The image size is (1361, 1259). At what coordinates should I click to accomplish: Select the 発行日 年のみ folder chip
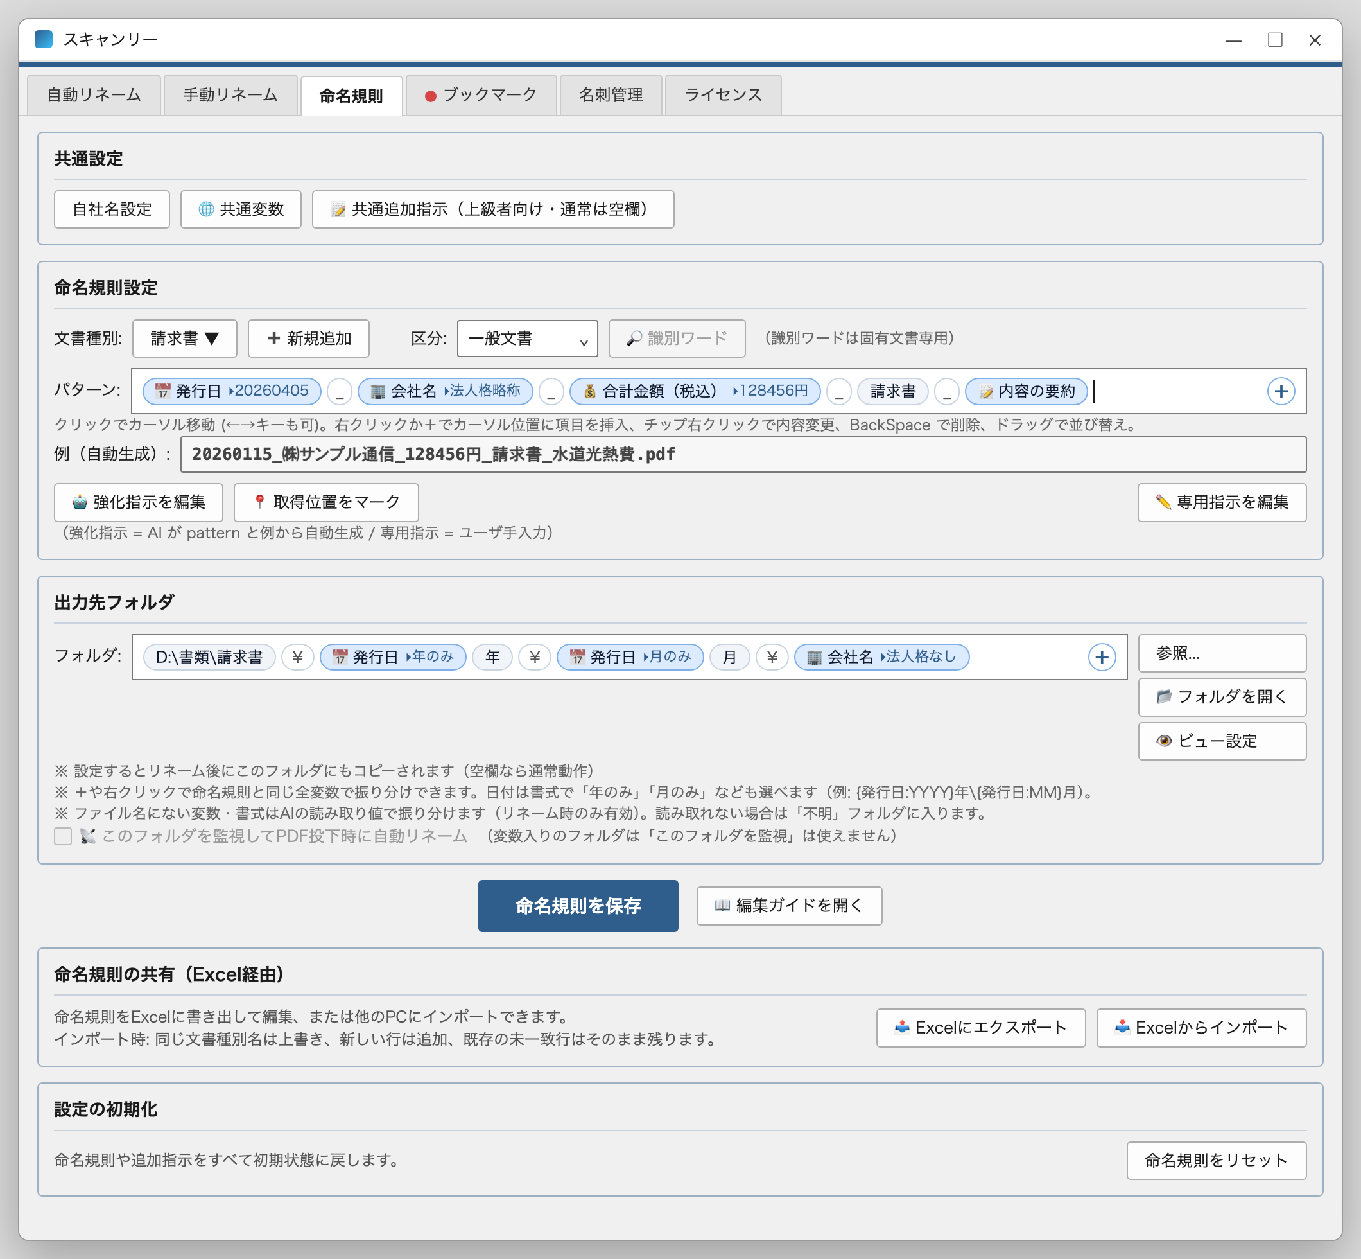(x=393, y=657)
